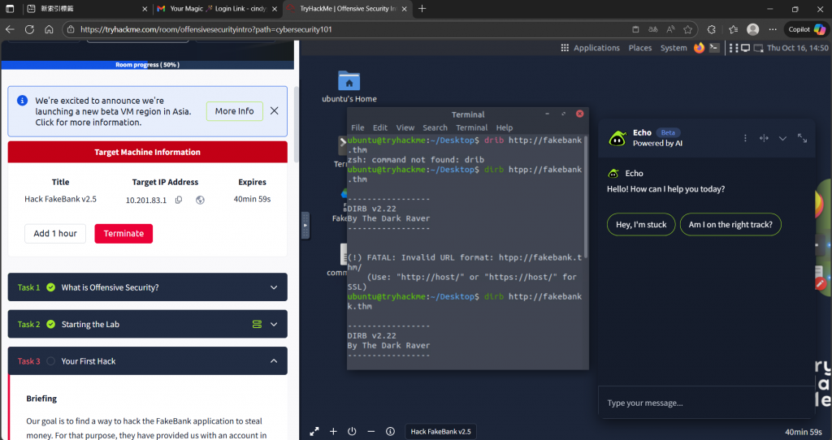Image resolution: width=832 pixels, height=440 pixels.
Task: Open the browser profile avatar
Action: pyautogui.click(x=752, y=29)
